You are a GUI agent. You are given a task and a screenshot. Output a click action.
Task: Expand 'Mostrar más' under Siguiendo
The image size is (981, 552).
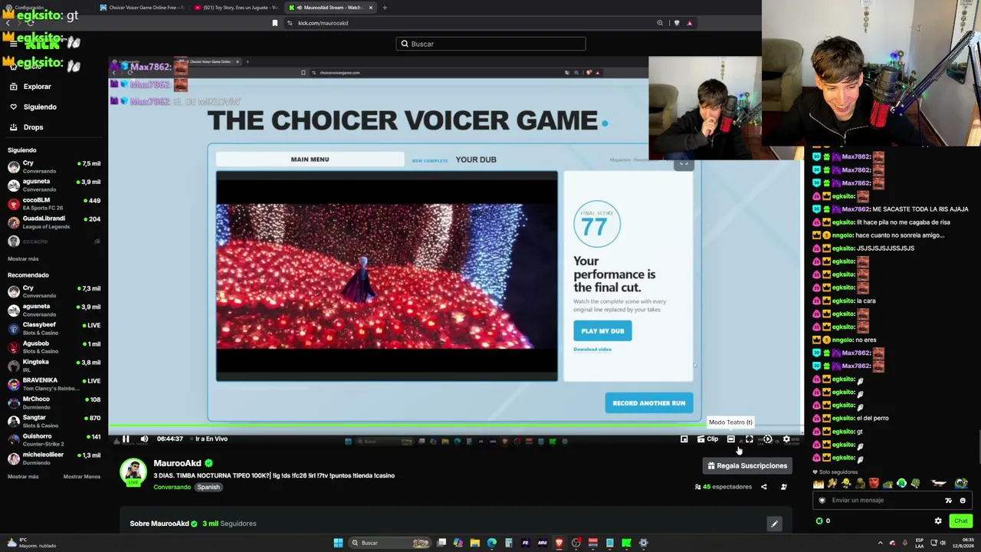pyautogui.click(x=23, y=259)
